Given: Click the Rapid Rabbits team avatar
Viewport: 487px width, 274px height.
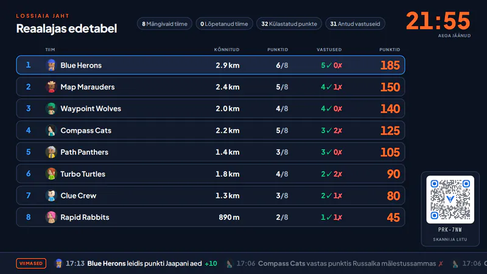Looking at the screenshot, I should tap(51, 217).
